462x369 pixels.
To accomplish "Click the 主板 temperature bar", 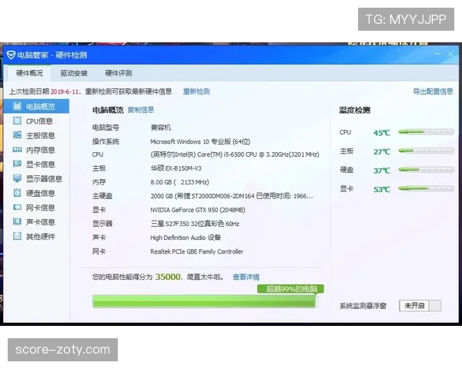I will [426, 151].
